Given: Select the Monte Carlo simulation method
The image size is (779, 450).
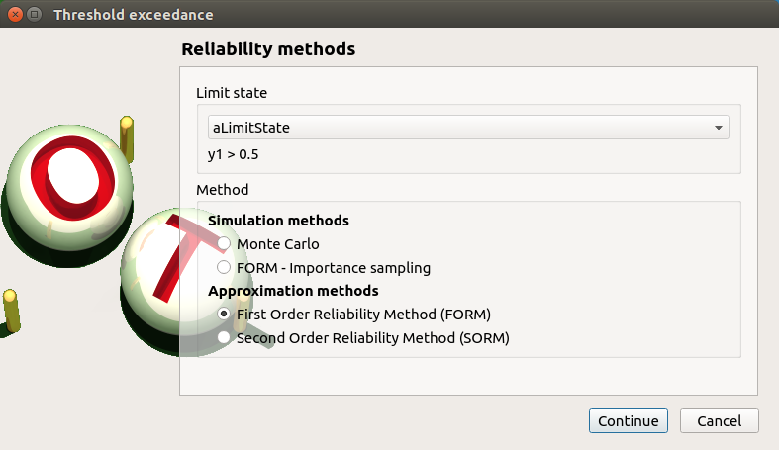Looking at the screenshot, I should [x=225, y=243].
